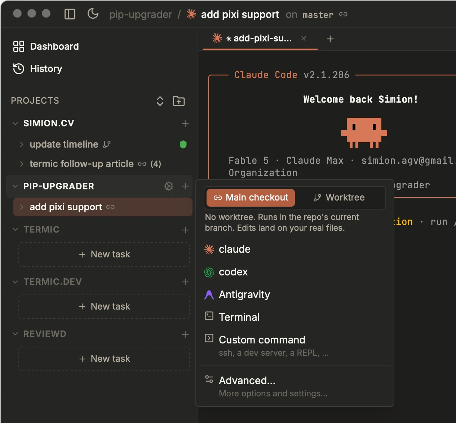Click the title 'add pixi support'
Image resolution: width=456 pixels, height=423 pixels.
point(240,15)
